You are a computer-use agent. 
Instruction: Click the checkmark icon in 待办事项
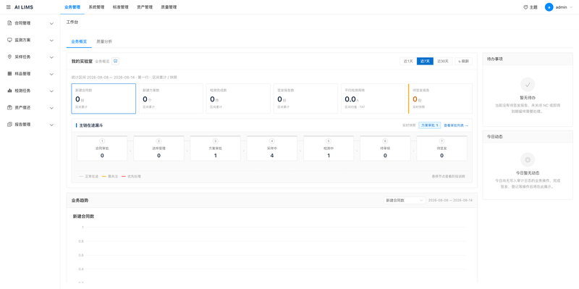point(528,85)
